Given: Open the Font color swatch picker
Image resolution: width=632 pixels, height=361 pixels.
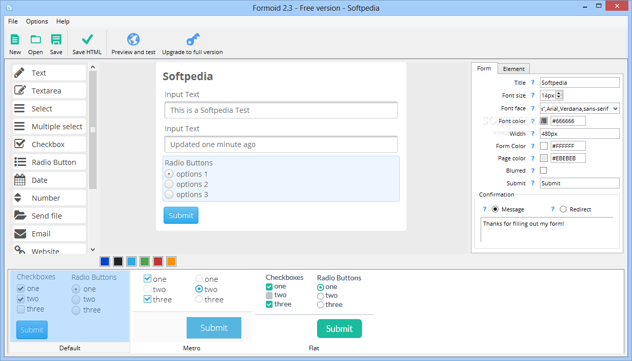Looking at the screenshot, I should click(544, 121).
